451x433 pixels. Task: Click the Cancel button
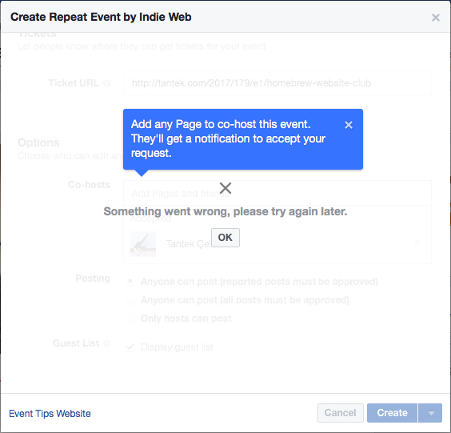(x=341, y=413)
